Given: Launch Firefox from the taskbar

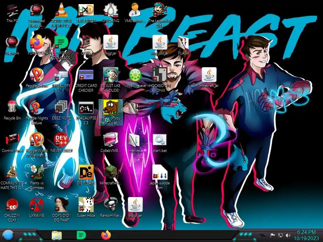Looking at the screenshot, I should click(106, 235).
